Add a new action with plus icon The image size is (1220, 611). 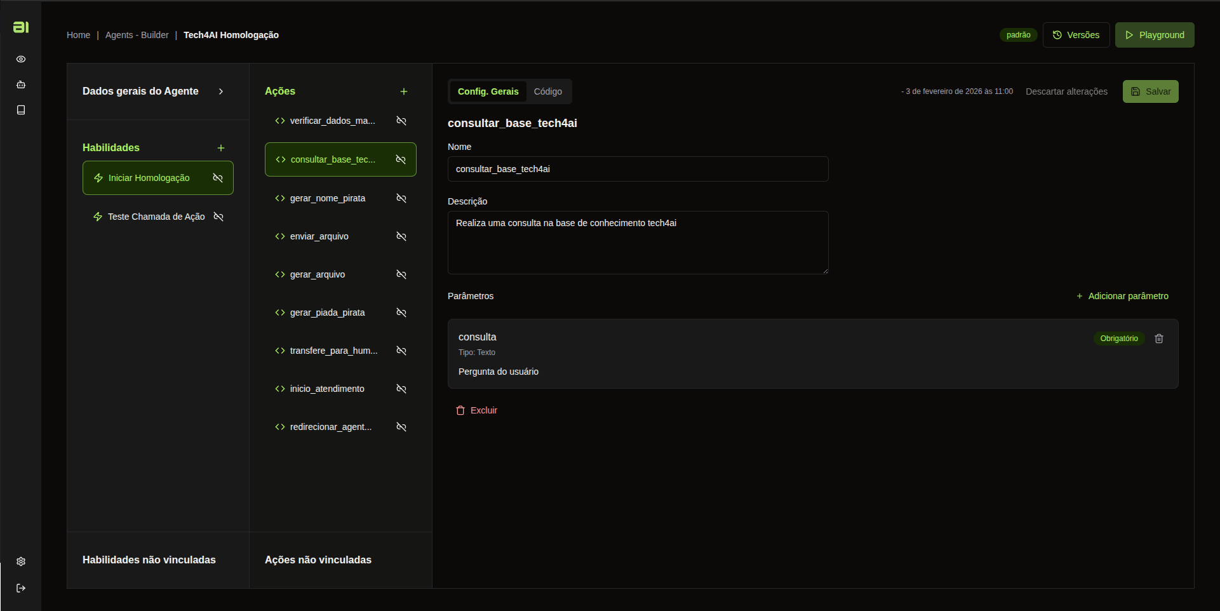click(404, 91)
